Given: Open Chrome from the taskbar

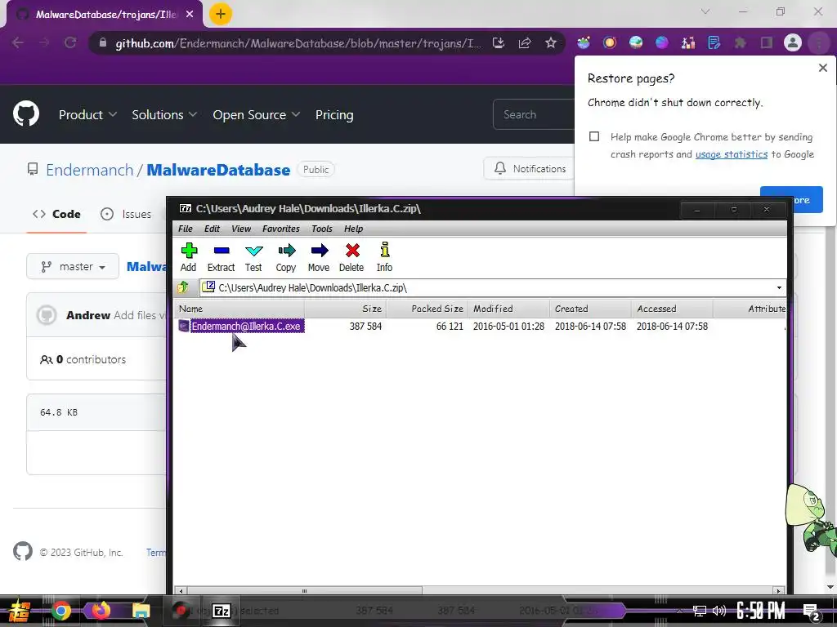Looking at the screenshot, I should point(60,611).
